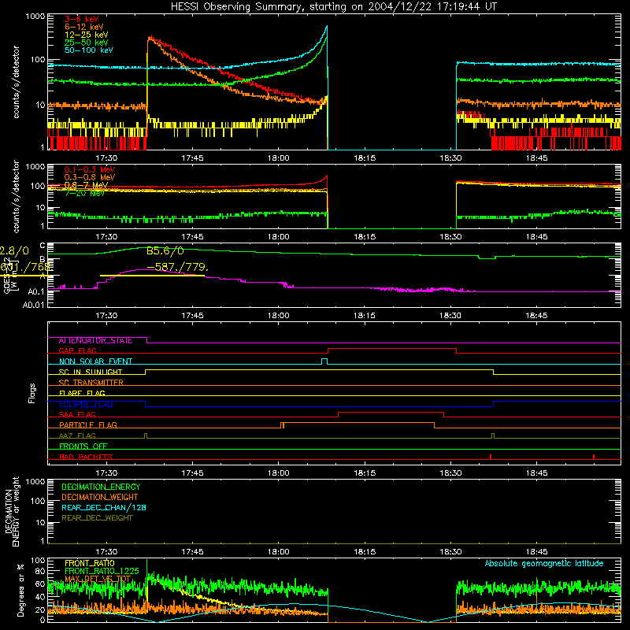Click the REAR_DEC_WEIGHT legend entry

(x=97, y=518)
